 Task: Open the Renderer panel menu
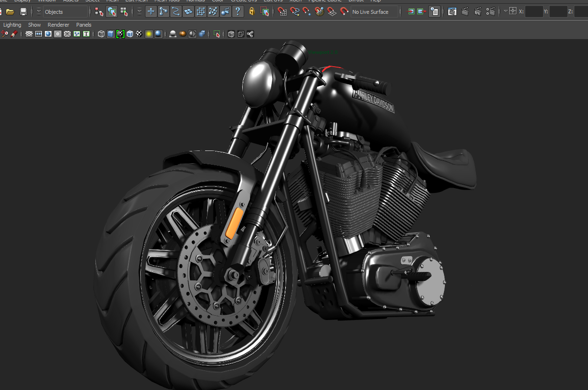tap(58, 25)
